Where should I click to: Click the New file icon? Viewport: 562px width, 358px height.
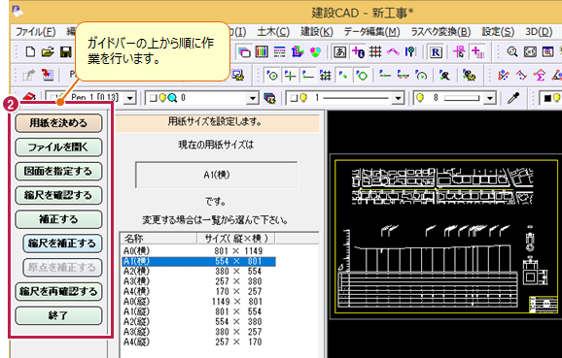pyautogui.click(x=30, y=52)
